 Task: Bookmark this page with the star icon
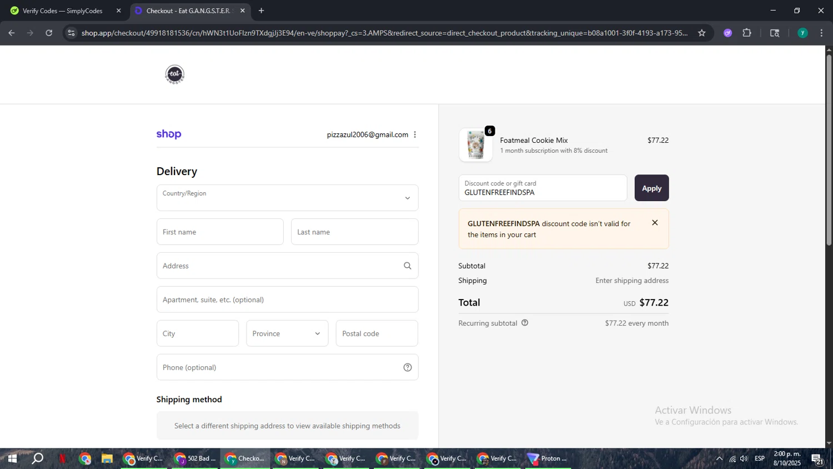pos(702,33)
